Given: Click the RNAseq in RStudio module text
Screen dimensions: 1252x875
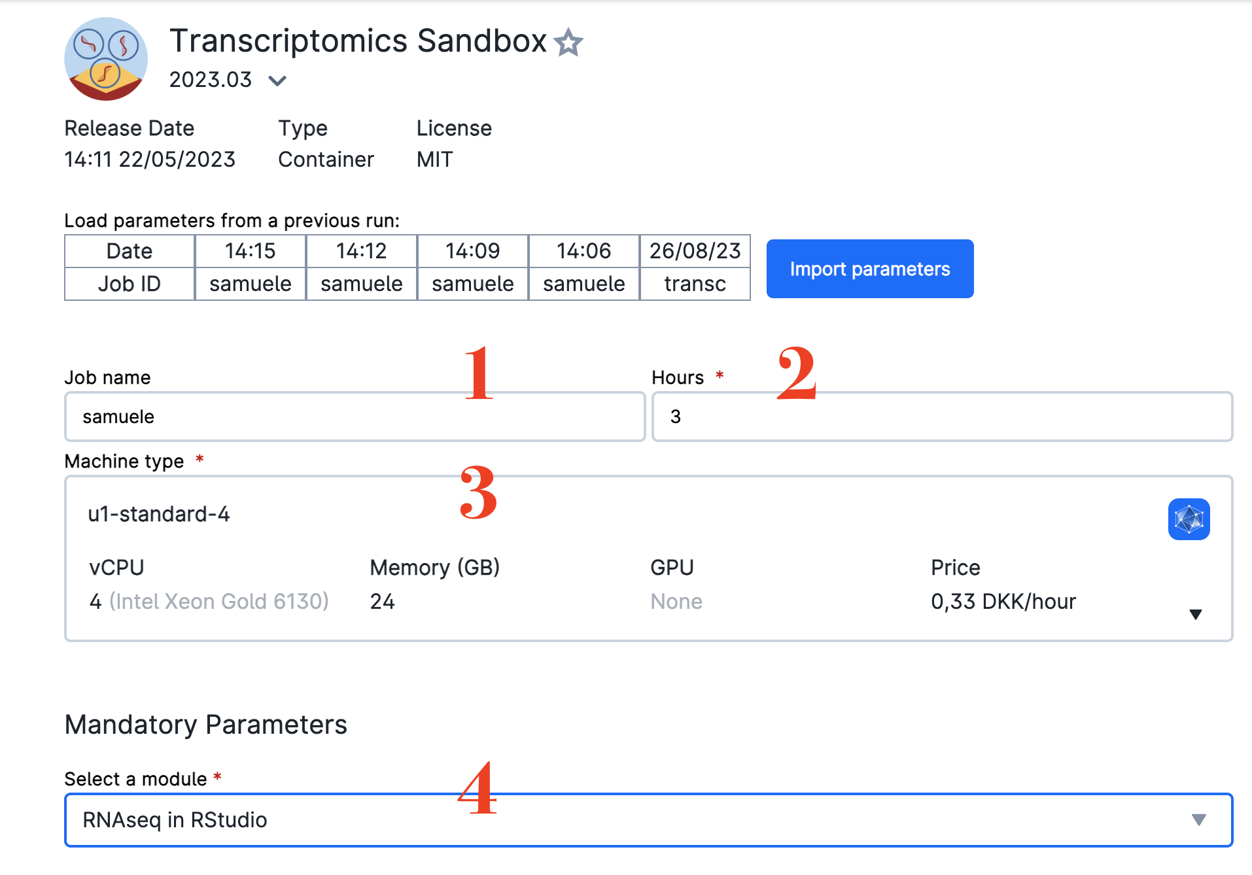Looking at the screenshot, I should pyautogui.click(x=175, y=819).
